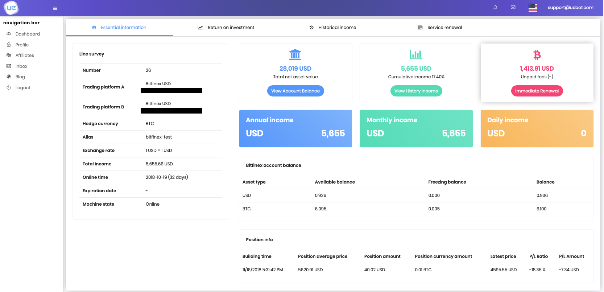
Task: Select Logout in the navigation bar
Action: (x=23, y=87)
